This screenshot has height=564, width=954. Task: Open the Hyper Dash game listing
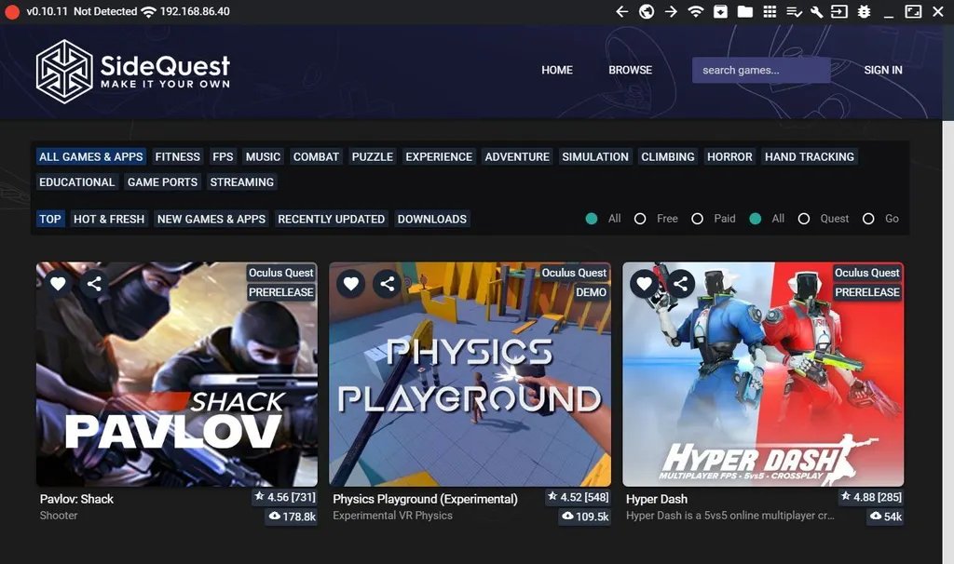tap(763, 375)
